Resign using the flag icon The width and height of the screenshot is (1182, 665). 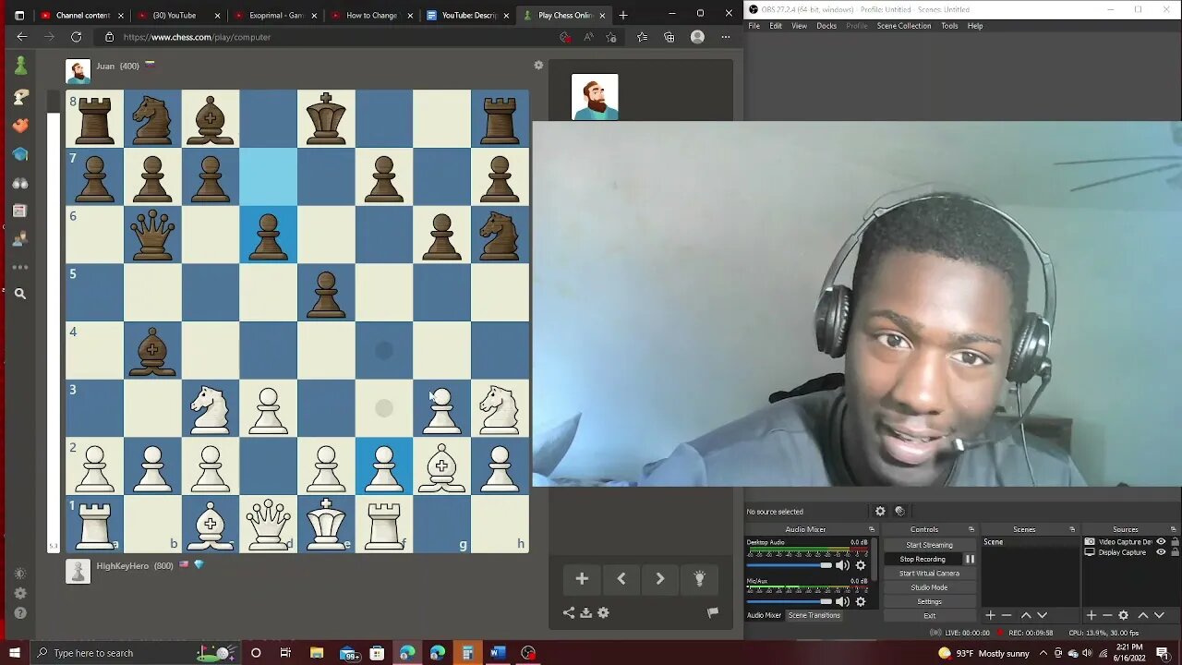[x=713, y=612]
